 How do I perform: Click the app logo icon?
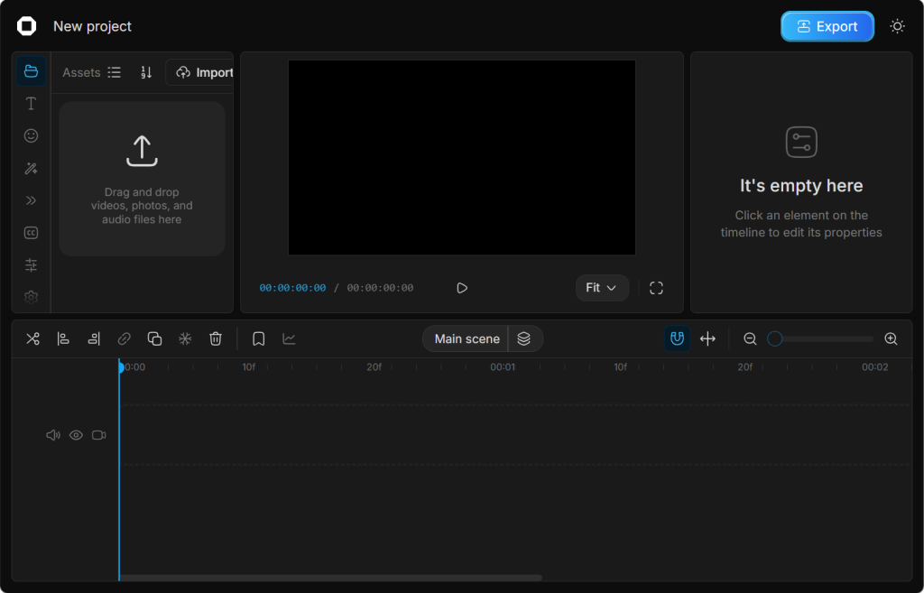click(x=26, y=26)
